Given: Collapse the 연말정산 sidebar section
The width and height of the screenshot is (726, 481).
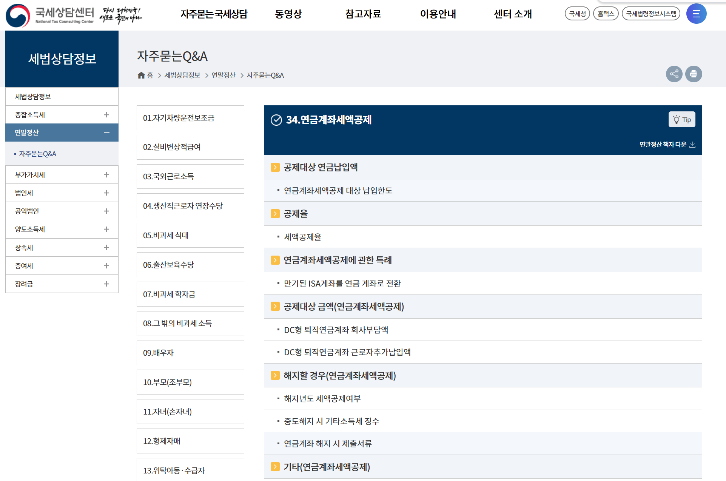Looking at the screenshot, I should 106,133.
